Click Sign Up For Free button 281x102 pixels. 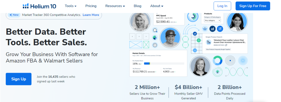[x=253, y=6]
